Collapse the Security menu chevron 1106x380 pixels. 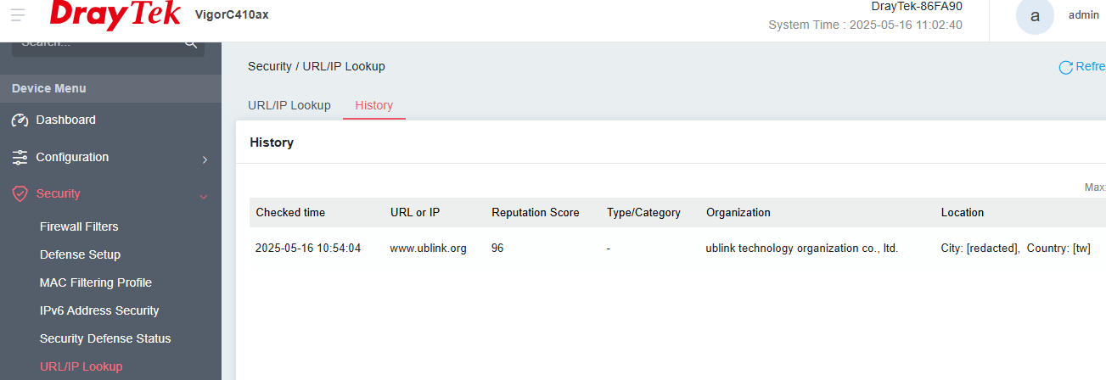point(204,196)
